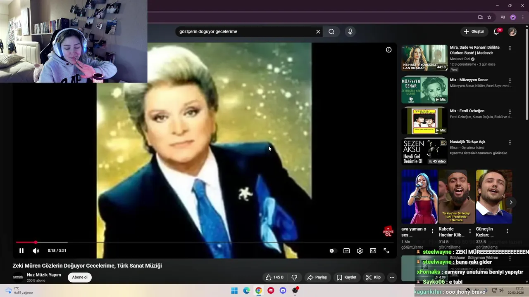Screen dimensions: 529x297
Task: Open Mix - Ferdi Özbeğen title
Action: pos(467,111)
